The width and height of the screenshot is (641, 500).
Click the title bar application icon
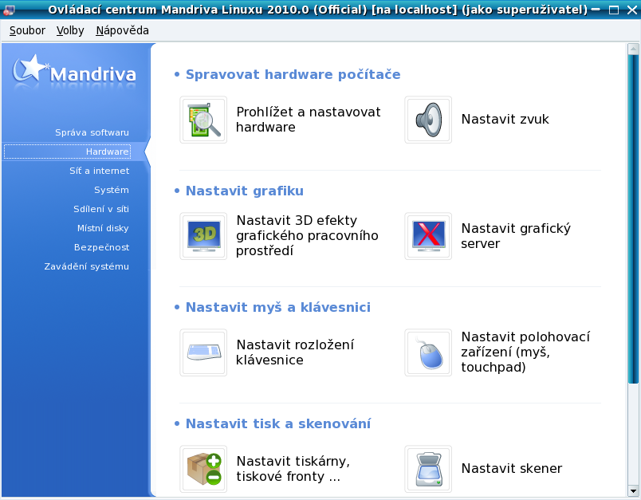(x=9, y=10)
